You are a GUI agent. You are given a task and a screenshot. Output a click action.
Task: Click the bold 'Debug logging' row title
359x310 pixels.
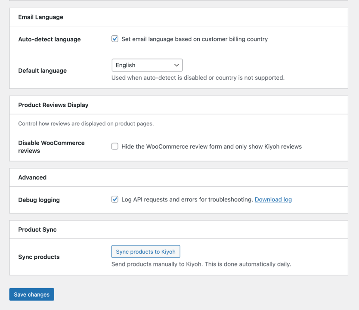click(x=39, y=200)
